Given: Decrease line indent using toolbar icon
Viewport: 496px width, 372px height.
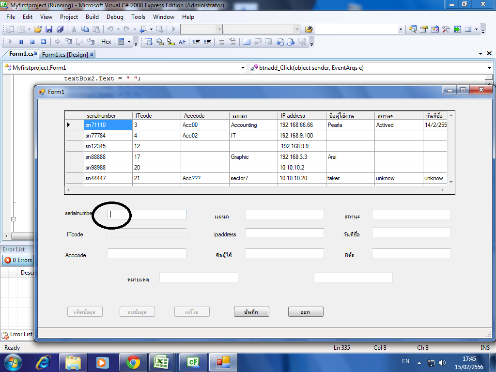Looking at the screenshot, I should coord(196,42).
